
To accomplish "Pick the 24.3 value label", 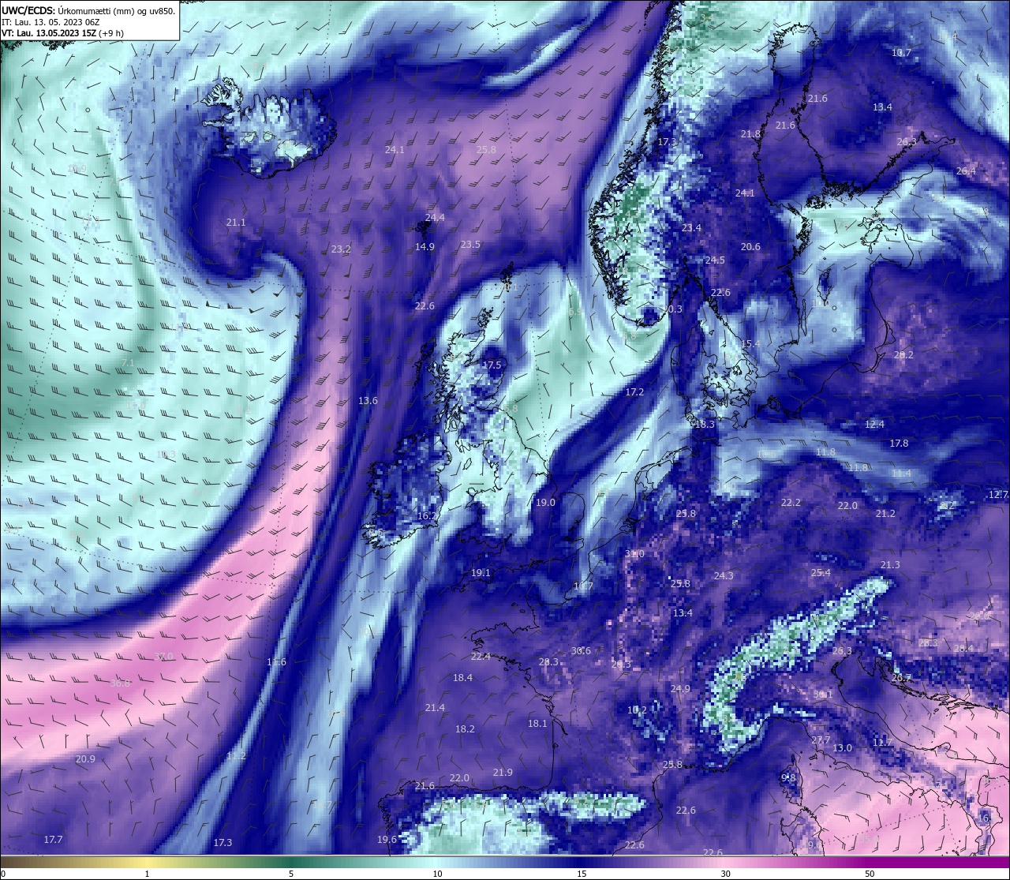I will click(x=724, y=575).
